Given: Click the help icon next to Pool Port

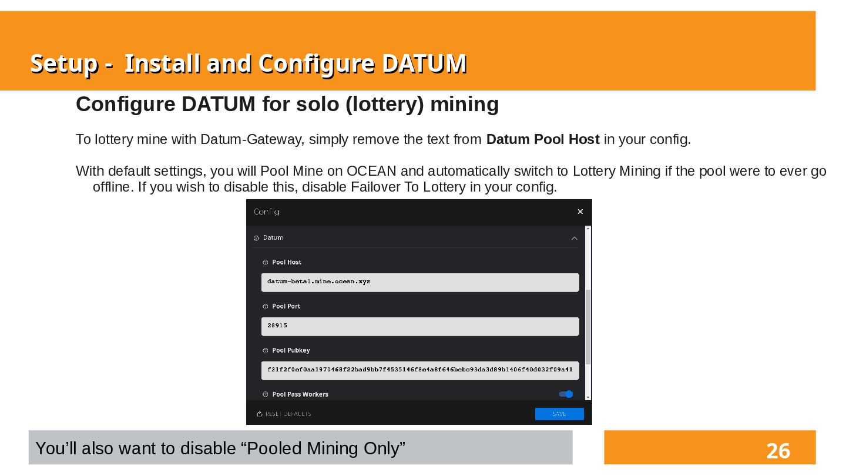Looking at the screenshot, I should (x=266, y=307).
